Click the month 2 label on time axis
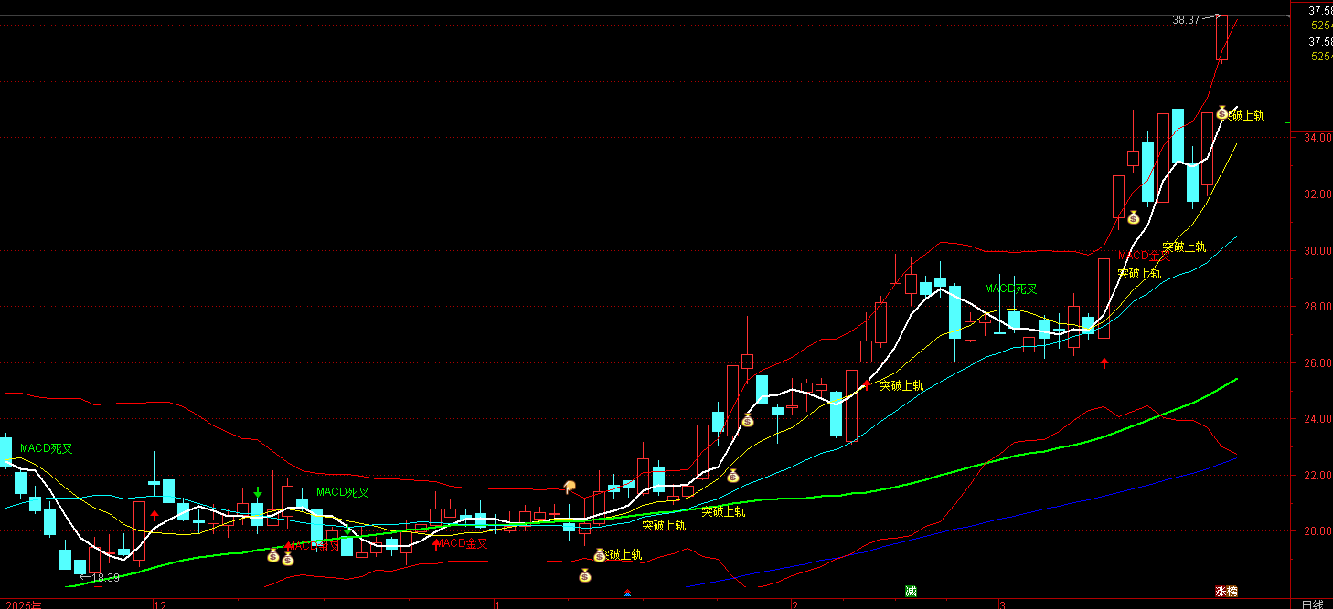Image resolution: width=1333 pixels, height=609 pixels. [x=795, y=604]
